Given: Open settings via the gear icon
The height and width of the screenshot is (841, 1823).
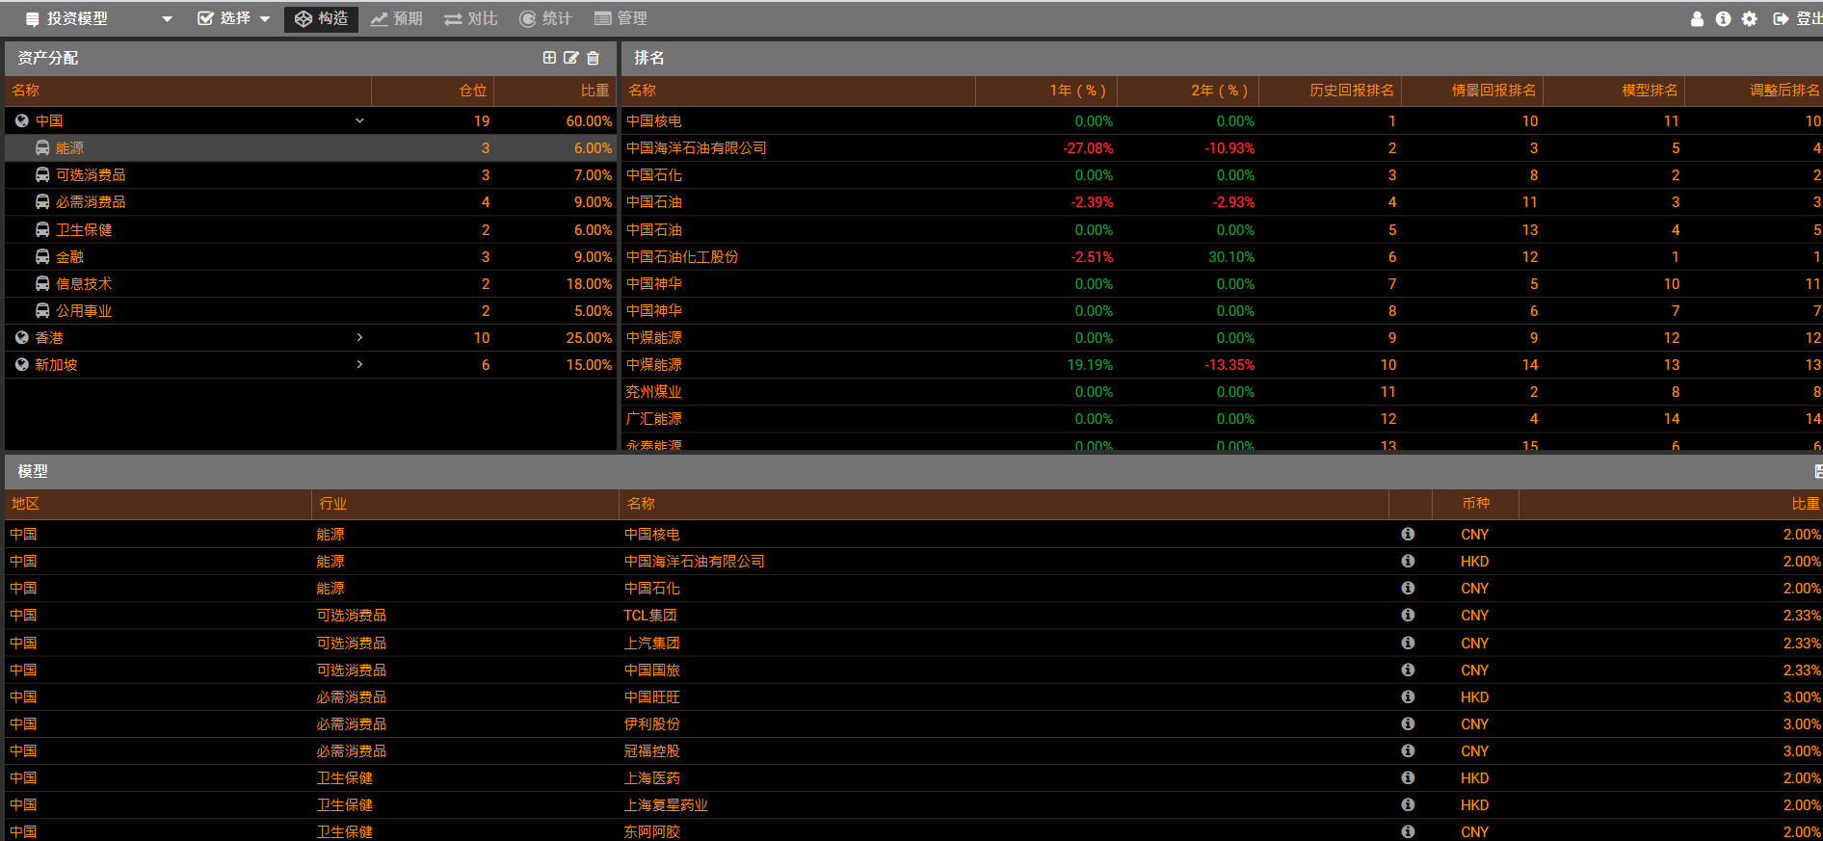Looking at the screenshot, I should [x=1750, y=18].
